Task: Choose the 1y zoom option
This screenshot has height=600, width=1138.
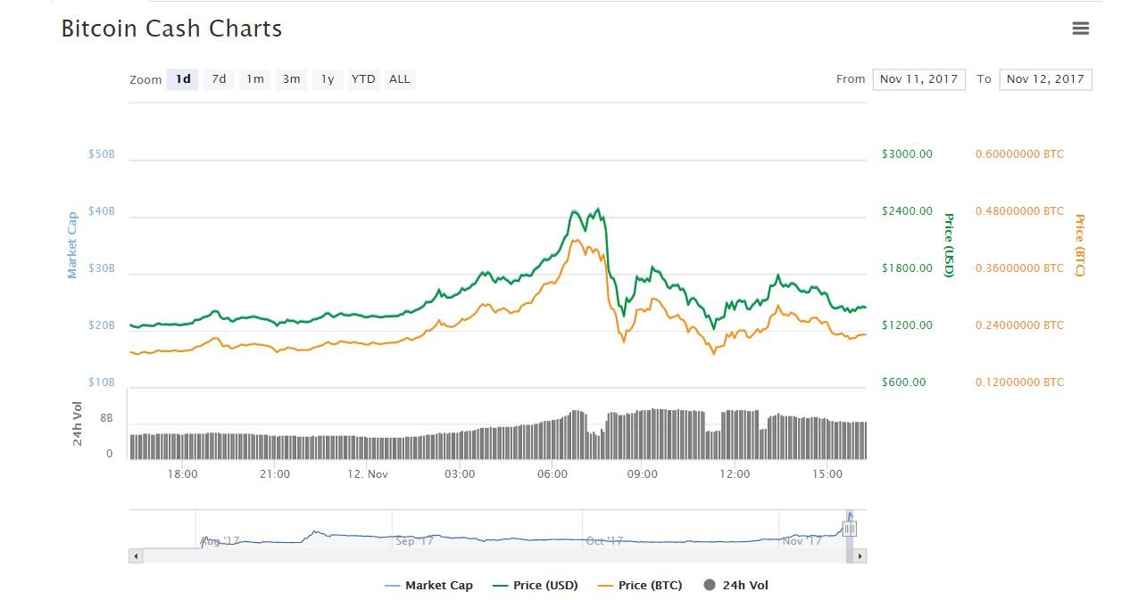Action: click(x=328, y=79)
